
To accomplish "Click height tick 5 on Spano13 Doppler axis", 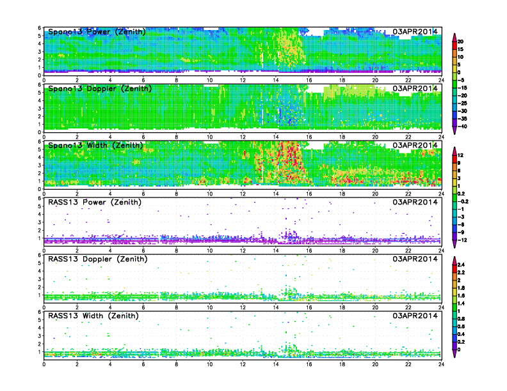I will point(40,93).
